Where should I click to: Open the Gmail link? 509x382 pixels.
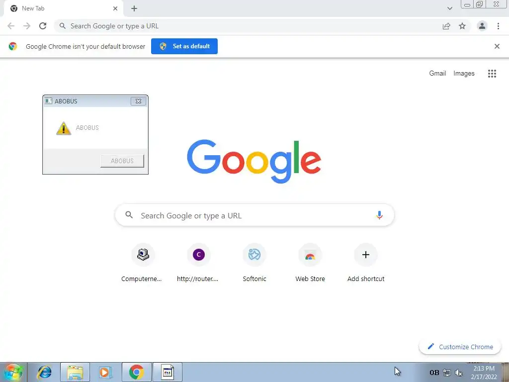coord(437,74)
